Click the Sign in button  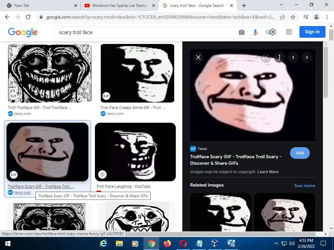312,32
